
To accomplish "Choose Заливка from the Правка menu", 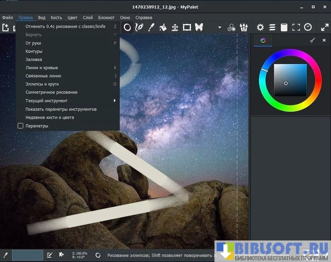I will tap(34, 59).
